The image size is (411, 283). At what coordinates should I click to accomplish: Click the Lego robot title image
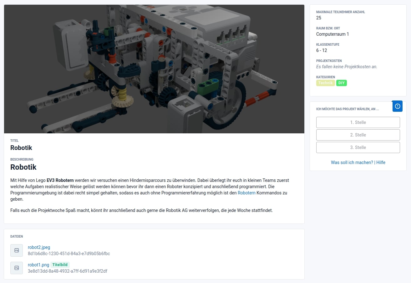pos(154,69)
